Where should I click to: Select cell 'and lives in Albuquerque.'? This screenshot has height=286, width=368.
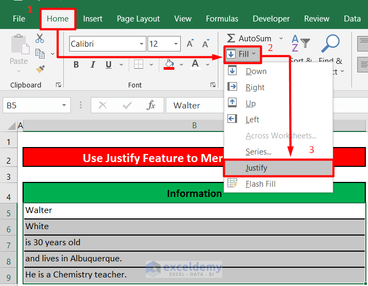(194, 259)
